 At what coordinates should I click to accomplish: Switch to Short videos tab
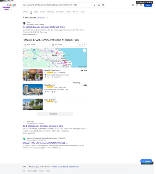60,12
